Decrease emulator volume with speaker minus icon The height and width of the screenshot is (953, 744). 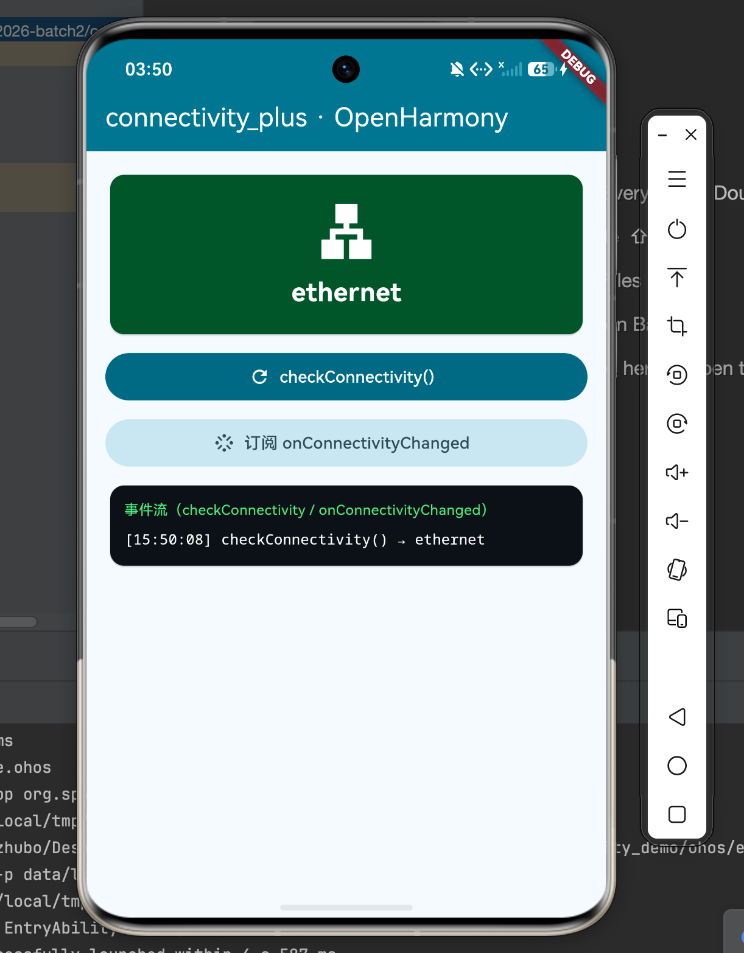pyautogui.click(x=677, y=521)
